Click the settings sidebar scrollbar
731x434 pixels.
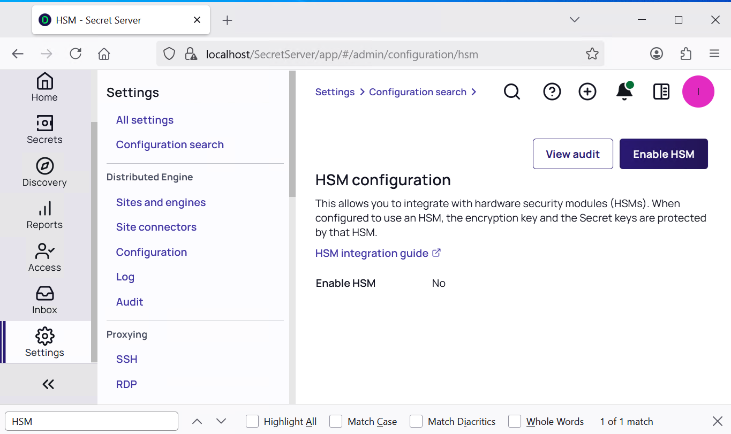pyautogui.click(x=292, y=134)
